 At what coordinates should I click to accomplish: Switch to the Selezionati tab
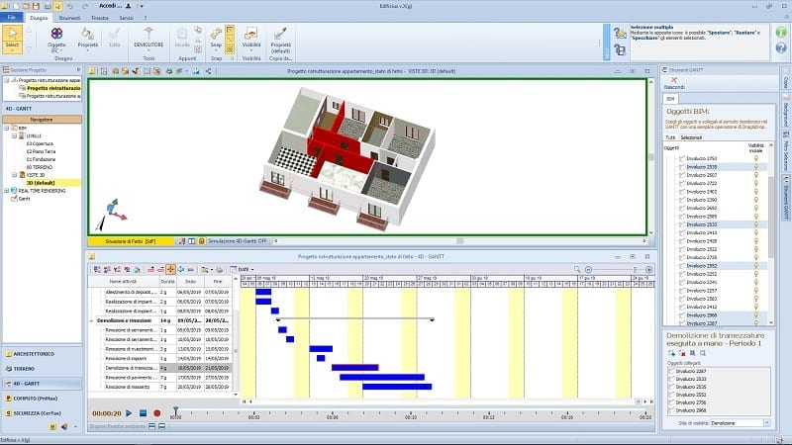pos(691,136)
